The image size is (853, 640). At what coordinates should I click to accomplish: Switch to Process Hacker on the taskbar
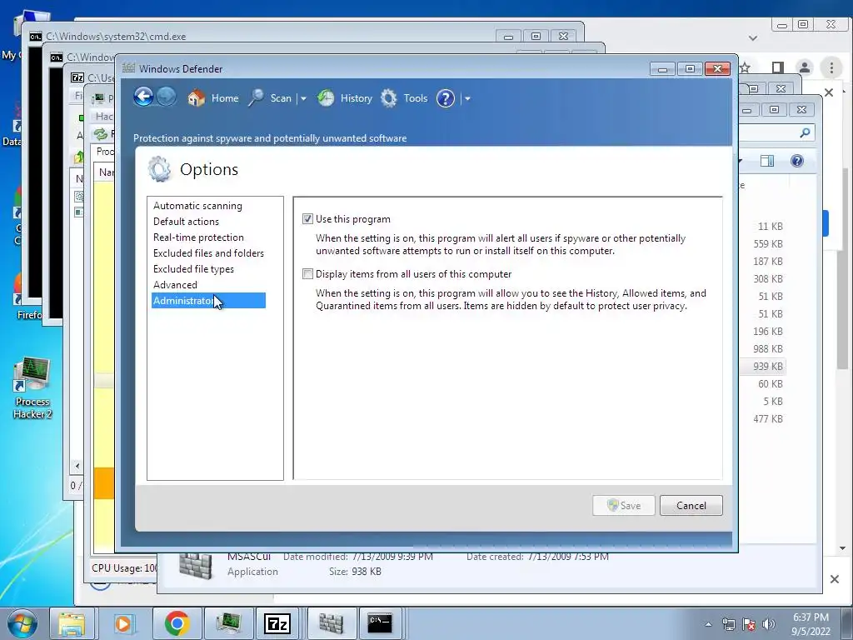coord(229,623)
